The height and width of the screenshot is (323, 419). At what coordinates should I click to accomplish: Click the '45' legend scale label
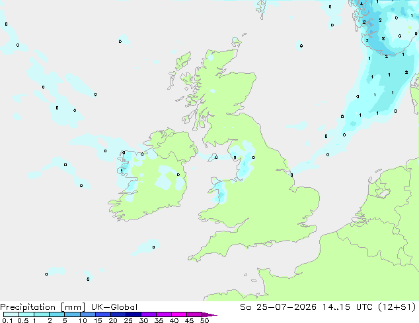[189, 320]
